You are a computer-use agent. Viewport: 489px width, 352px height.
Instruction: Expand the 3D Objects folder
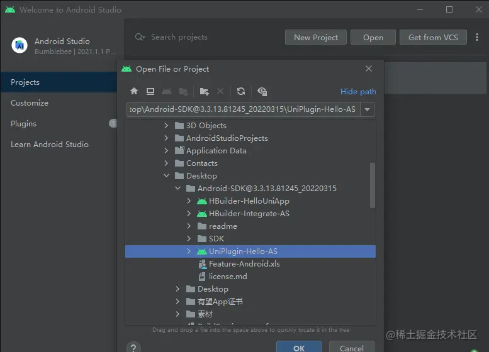(x=166, y=126)
